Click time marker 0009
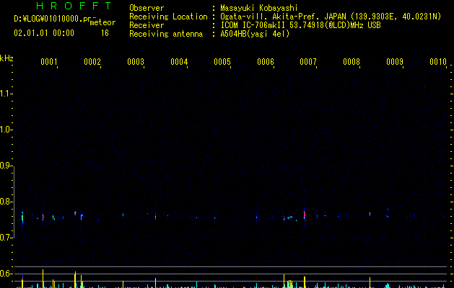The width and height of the screenshot is (454, 288). tap(395, 62)
